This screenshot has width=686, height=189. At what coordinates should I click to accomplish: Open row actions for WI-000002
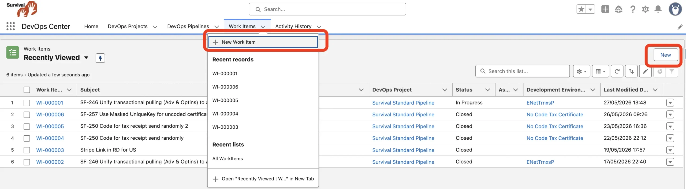(670, 162)
